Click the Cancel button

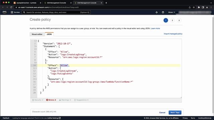pos(162,113)
